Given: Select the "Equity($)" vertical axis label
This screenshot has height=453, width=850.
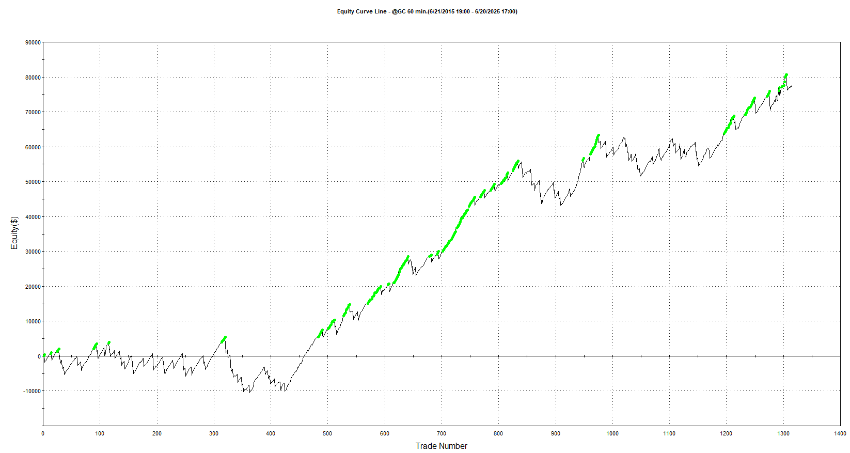Looking at the screenshot, I should pyautogui.click(x=14, y=232).
